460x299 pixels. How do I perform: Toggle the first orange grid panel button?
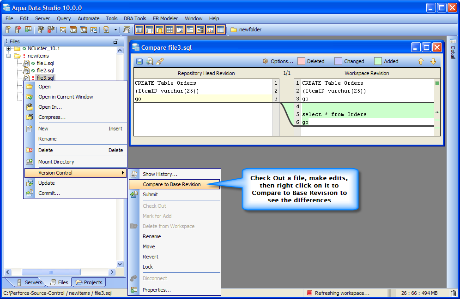tap(139, 29)
